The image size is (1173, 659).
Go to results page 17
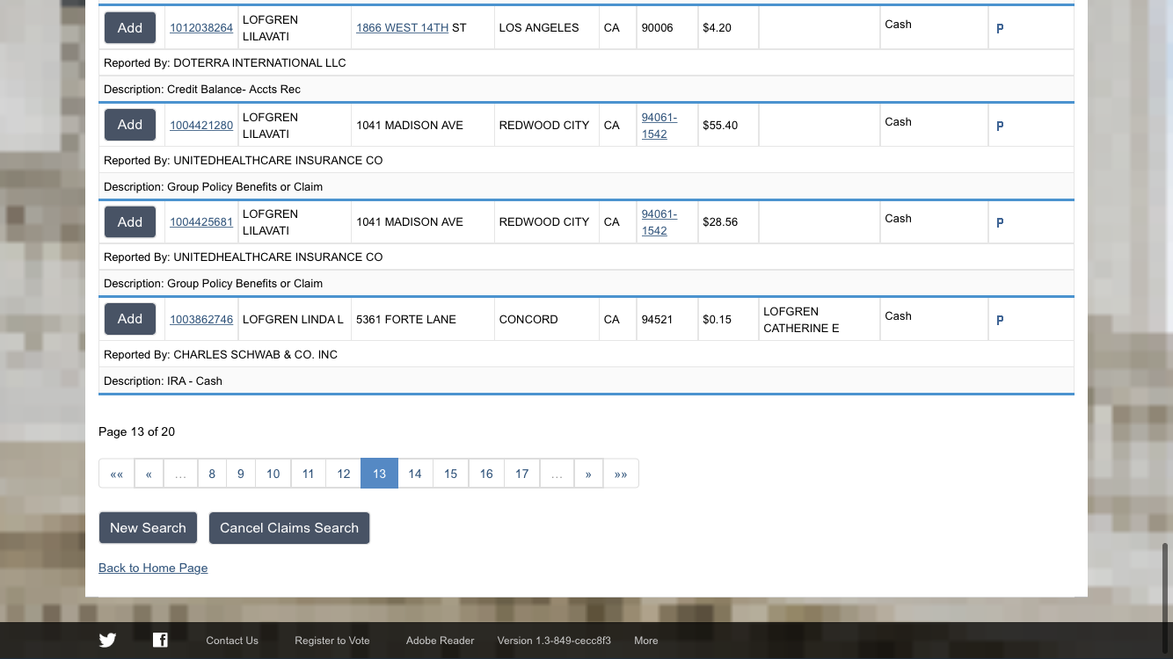pos(522,474)
